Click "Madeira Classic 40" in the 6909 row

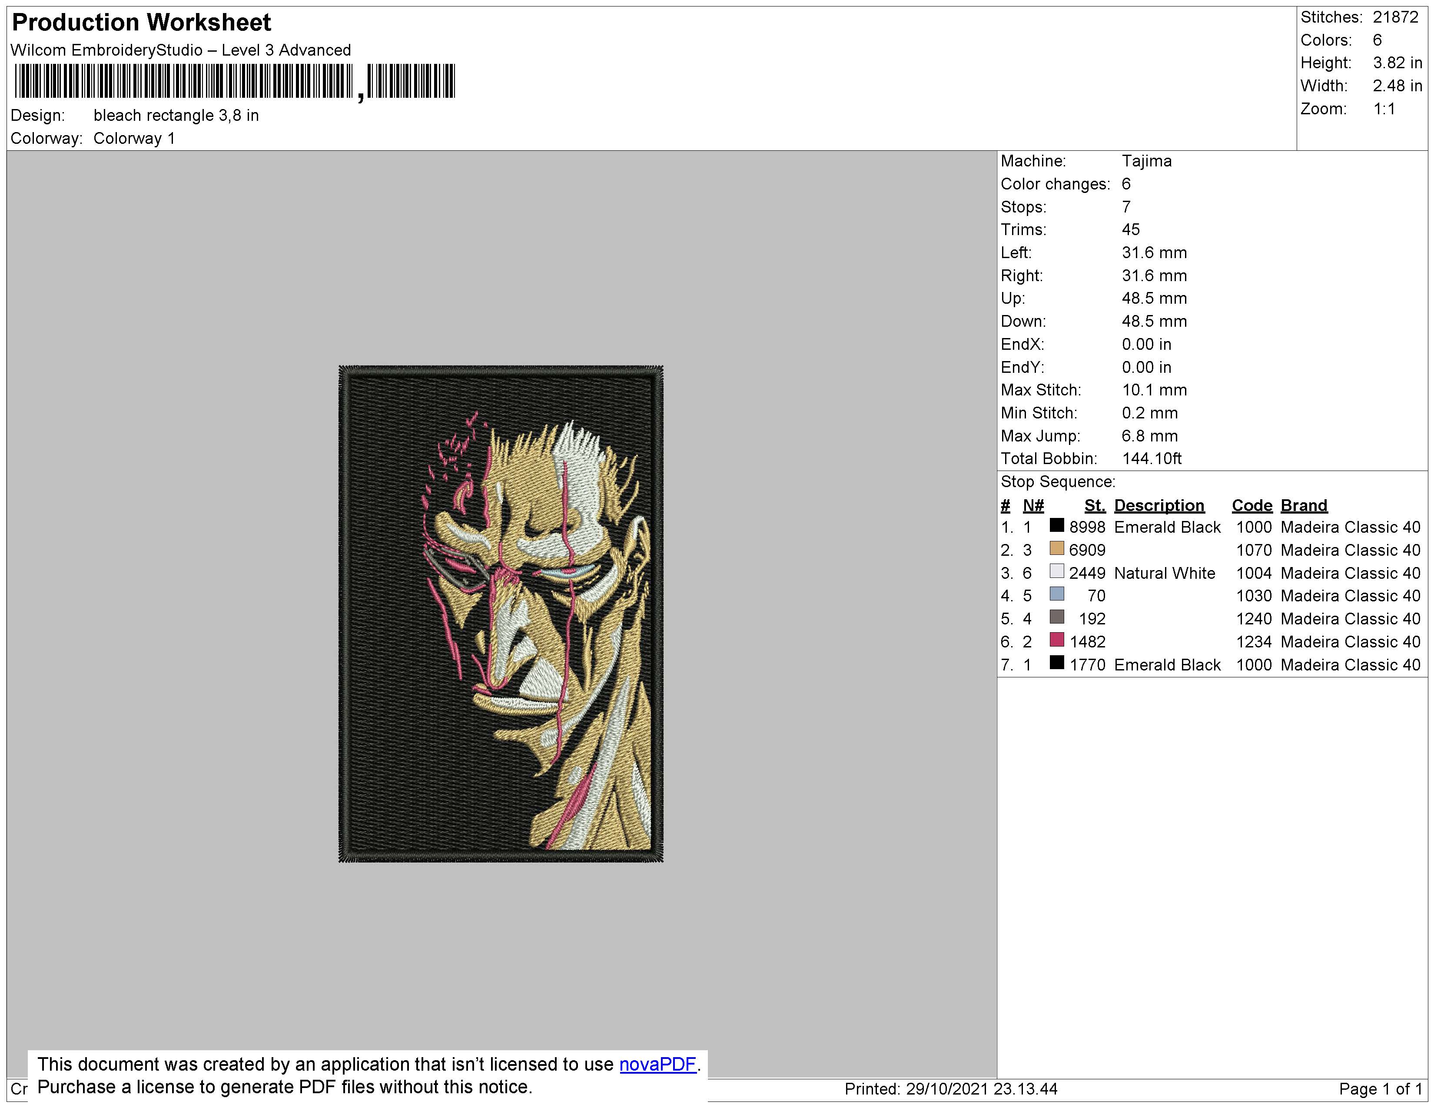[x=1350, y=551]
